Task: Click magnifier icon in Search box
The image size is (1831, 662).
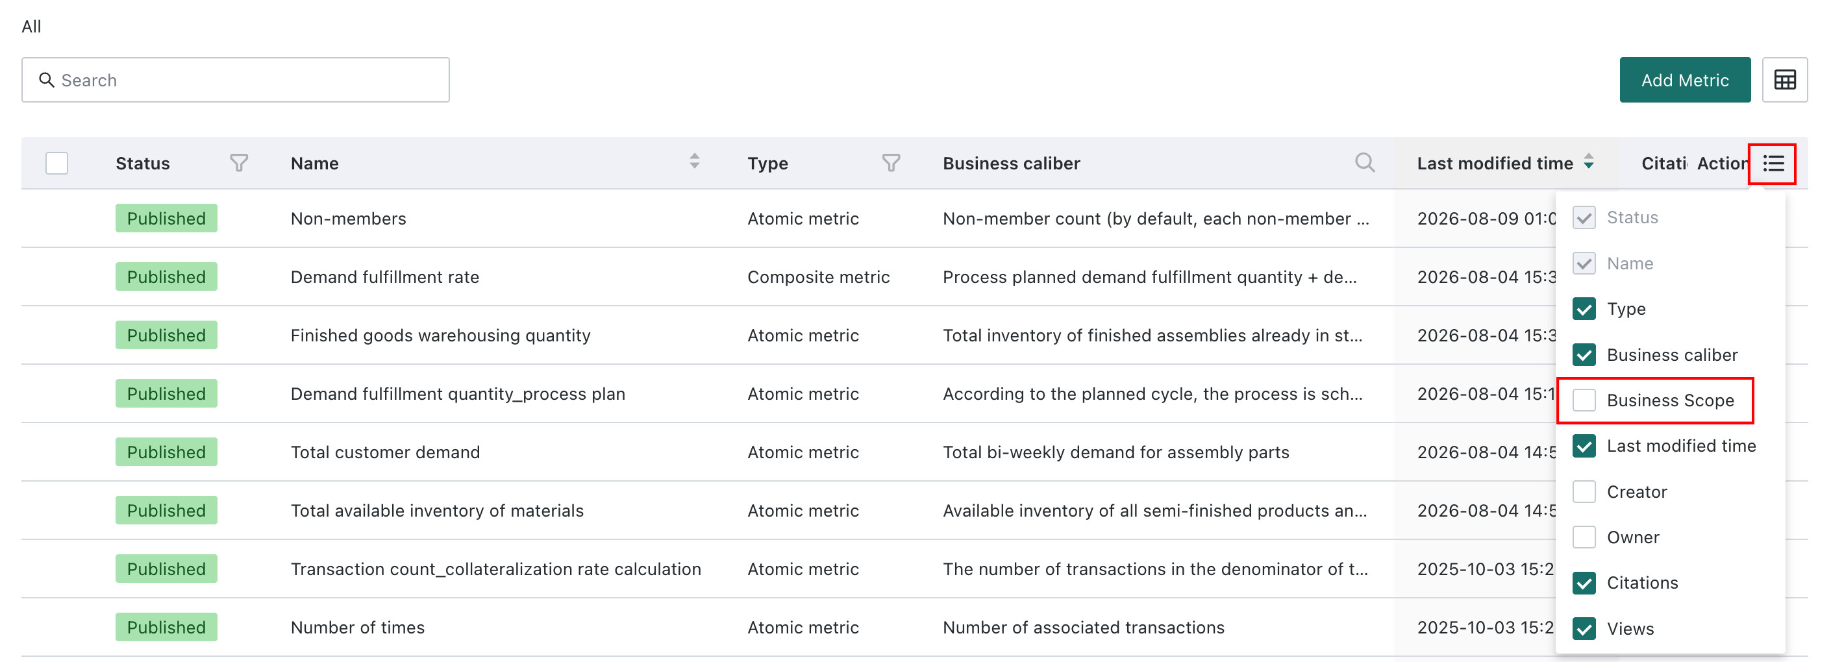Action: (47, 80)
